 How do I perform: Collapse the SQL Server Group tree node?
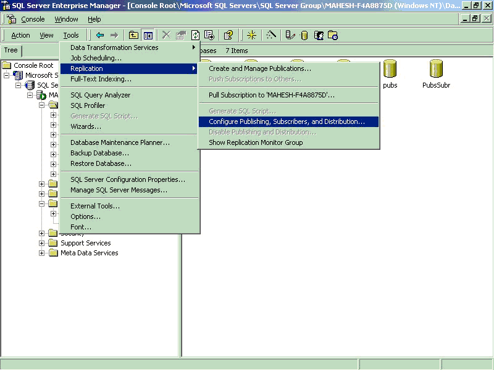point(19,85)
